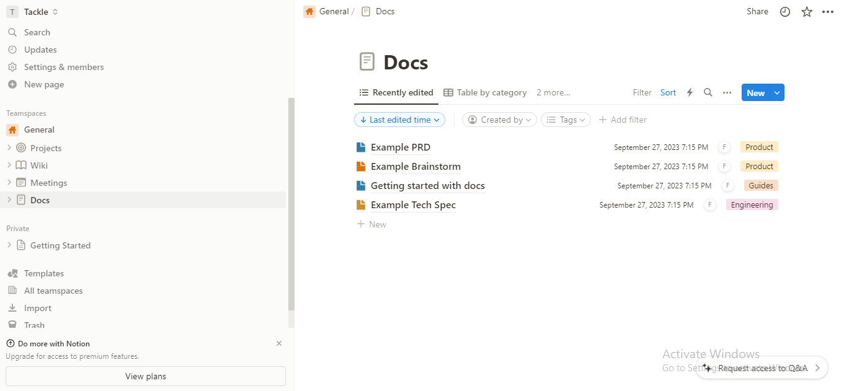Viewport: 844px width, 391px height.
Task: Click the Example Brainstorm orange page icon
Action: 361,167
